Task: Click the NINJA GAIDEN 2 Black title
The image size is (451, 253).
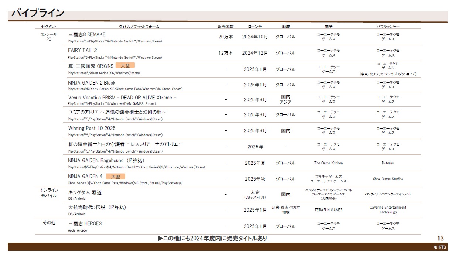Action: (92, 83)
